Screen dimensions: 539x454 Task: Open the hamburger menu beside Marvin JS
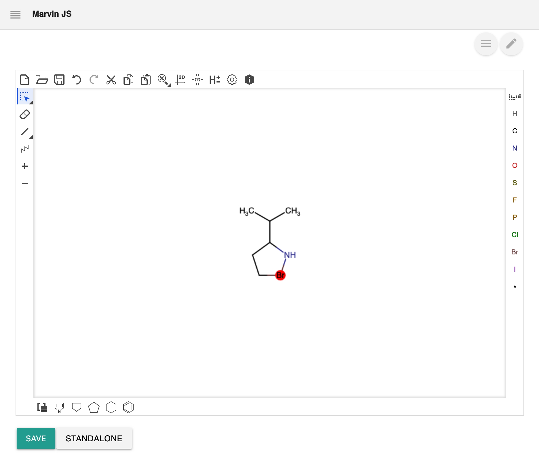click(x=16, y=14)
